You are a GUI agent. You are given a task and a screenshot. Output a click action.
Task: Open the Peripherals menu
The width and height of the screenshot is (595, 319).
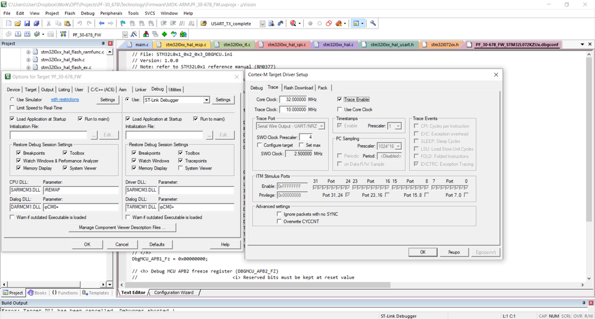(x=111, y=13)
